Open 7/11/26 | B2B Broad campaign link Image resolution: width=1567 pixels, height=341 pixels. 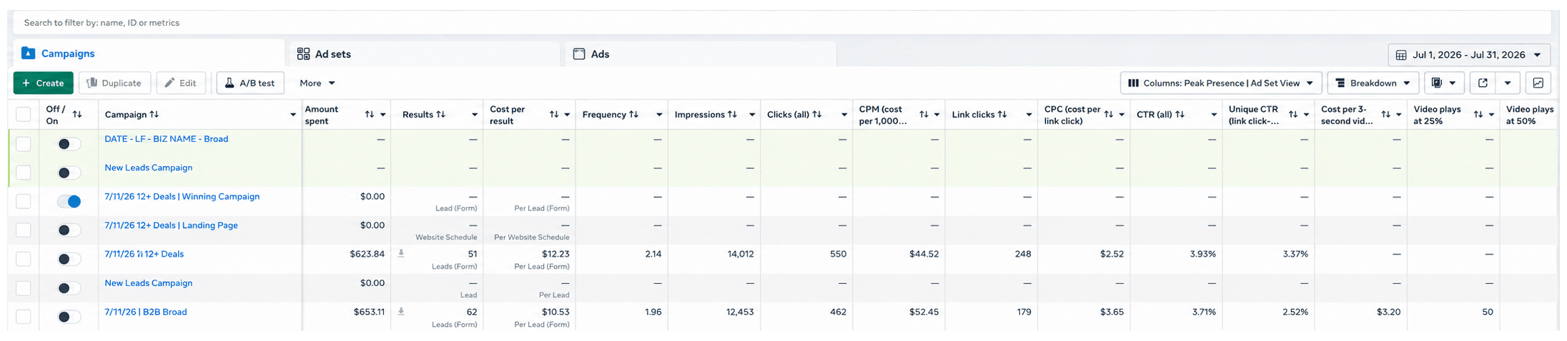pyautogui.click(x=146, y=312)
